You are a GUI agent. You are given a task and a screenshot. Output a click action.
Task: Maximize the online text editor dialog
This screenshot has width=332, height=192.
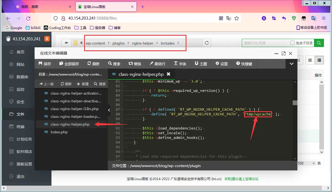click(x=283, y=53)
